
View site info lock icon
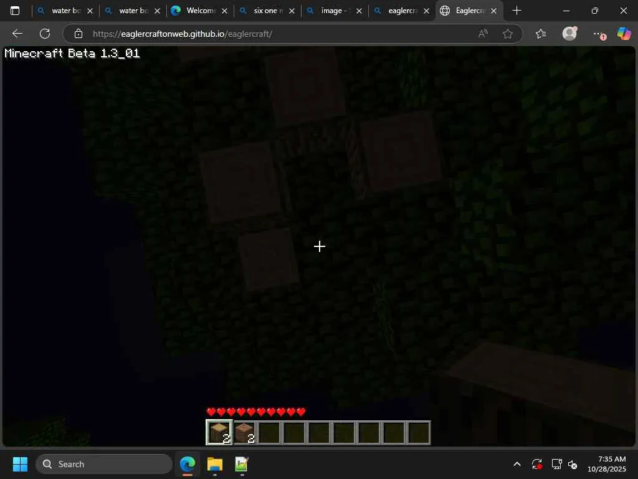tap(79, 34)
